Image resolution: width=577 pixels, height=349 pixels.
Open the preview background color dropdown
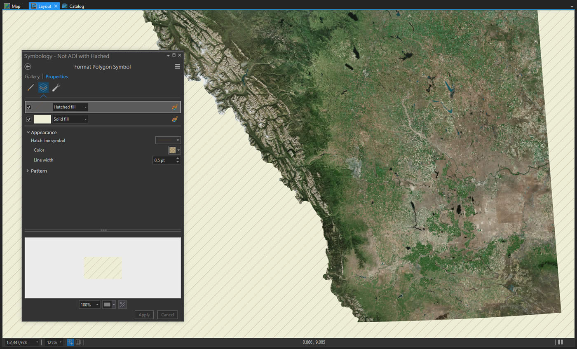click(109, 304)
